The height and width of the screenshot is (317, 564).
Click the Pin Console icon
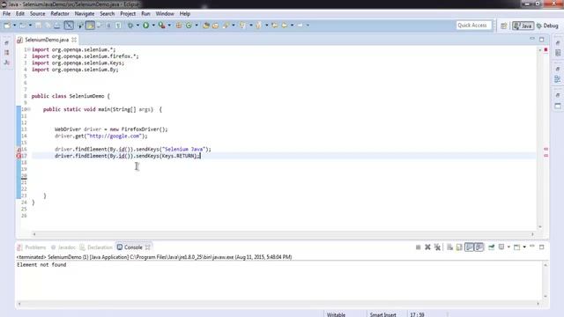[x=492, y=247]
